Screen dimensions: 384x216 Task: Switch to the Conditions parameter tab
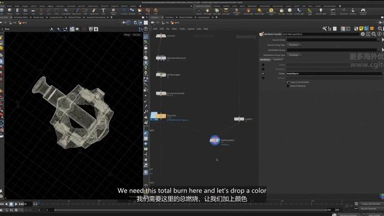pos(278,59)
